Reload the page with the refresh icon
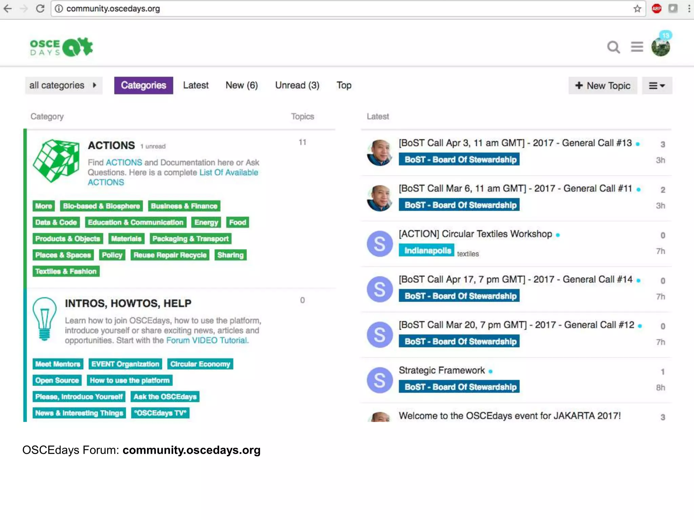The image size is (694, 520). pos(40,8)
